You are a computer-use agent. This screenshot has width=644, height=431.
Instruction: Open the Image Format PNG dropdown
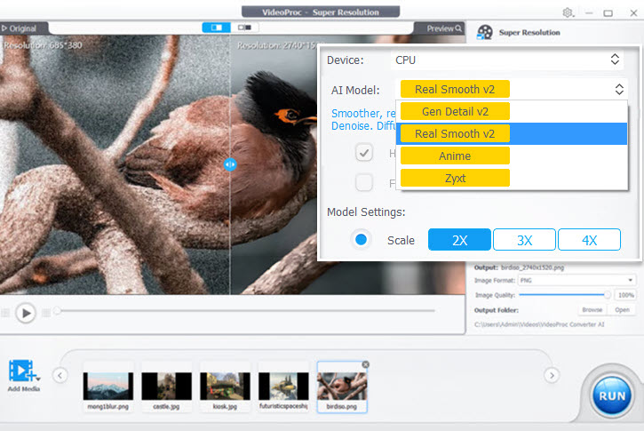(576, 280)
